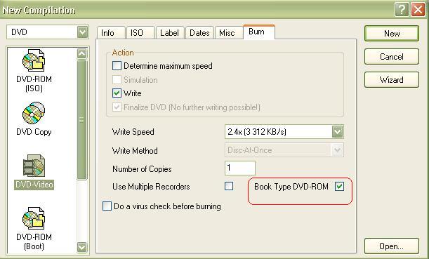Enable Determine maximum speed checkbox
This screenshot has height=259, width=429.
[x=117, y=66]
